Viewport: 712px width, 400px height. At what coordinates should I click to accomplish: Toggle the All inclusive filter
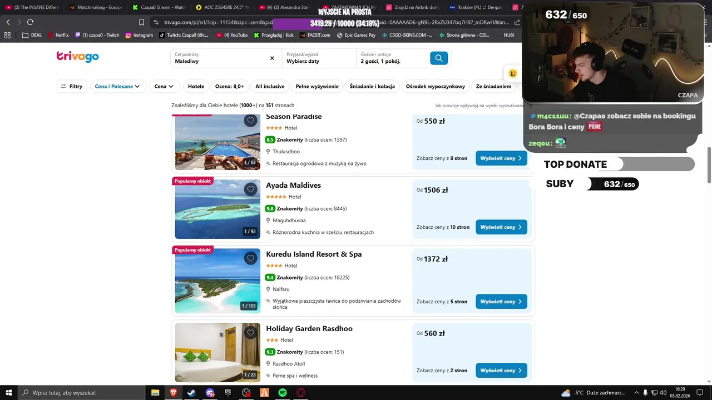[270, 86]
